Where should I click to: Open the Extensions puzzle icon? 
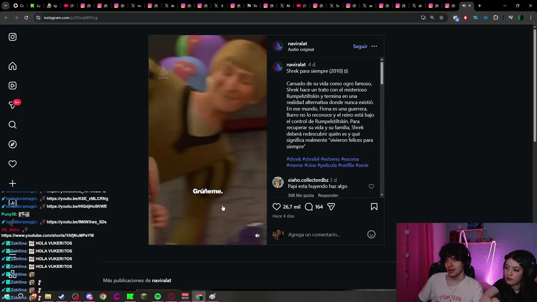(x=496, y=18)
